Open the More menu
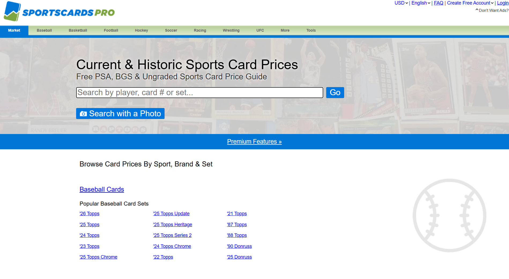Image resolution: width=509 pixels, height=279 pixels. (x=285, y=30)
